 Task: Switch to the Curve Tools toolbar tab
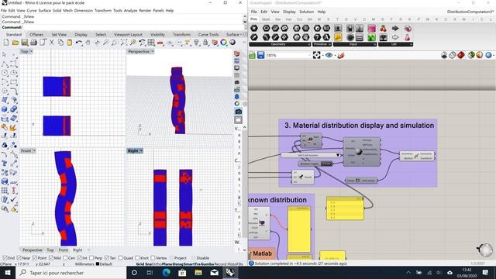point(208,34)
